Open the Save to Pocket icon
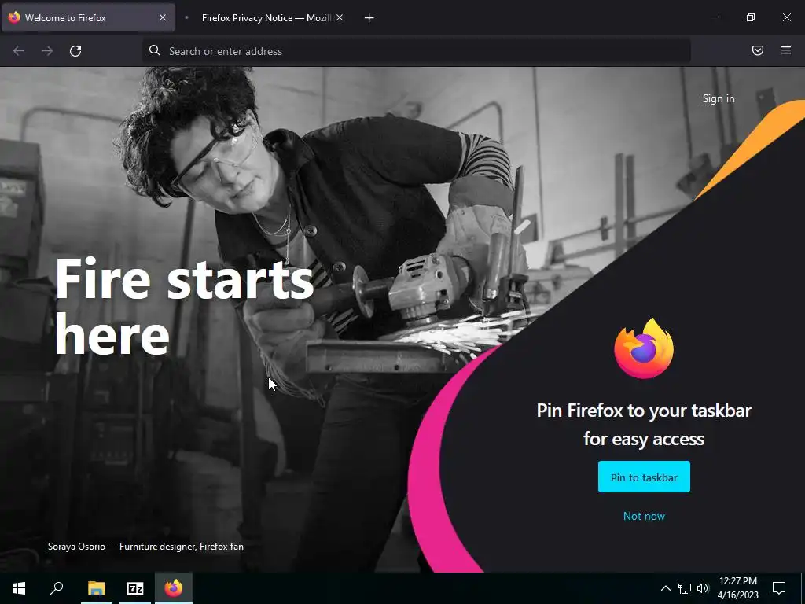This screenshot has width=805, height=604. coord(757,50)
